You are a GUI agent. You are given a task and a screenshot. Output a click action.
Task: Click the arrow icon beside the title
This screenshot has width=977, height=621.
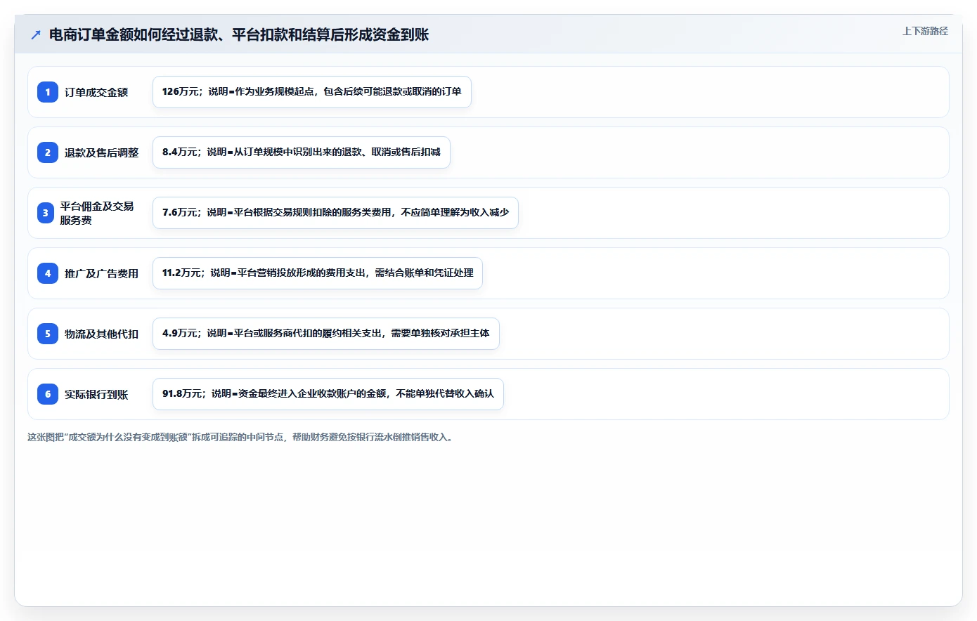coord(36,35)
